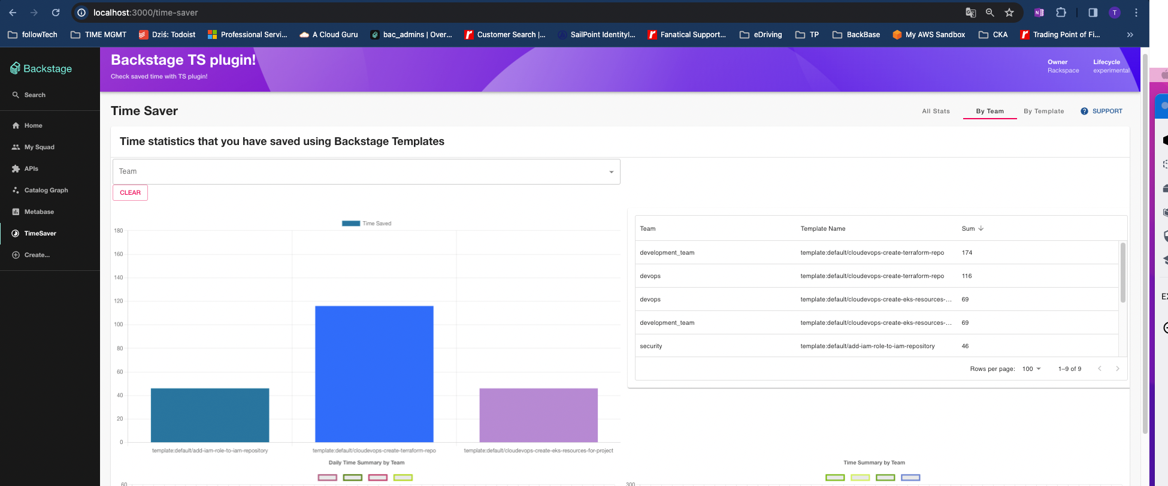Open Professional Servi... bookmark
This screenshot has height=486, width=1168.
(247, 35)
